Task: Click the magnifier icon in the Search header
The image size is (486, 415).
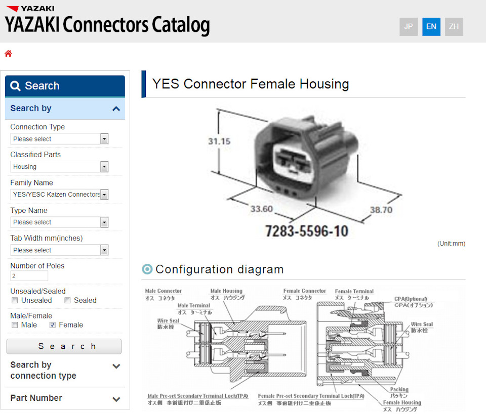Action: point(15,86)
